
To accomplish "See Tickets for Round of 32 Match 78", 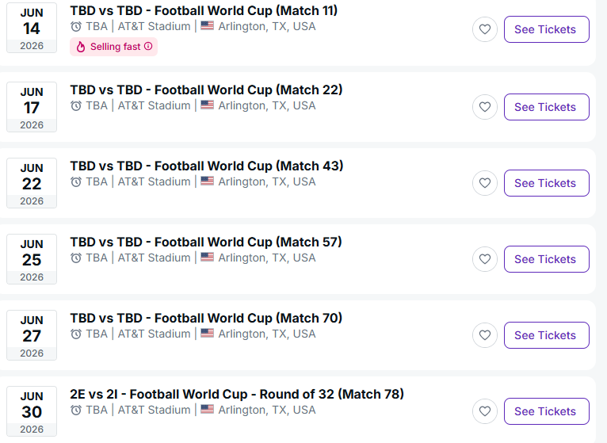I will click(546, 411).
